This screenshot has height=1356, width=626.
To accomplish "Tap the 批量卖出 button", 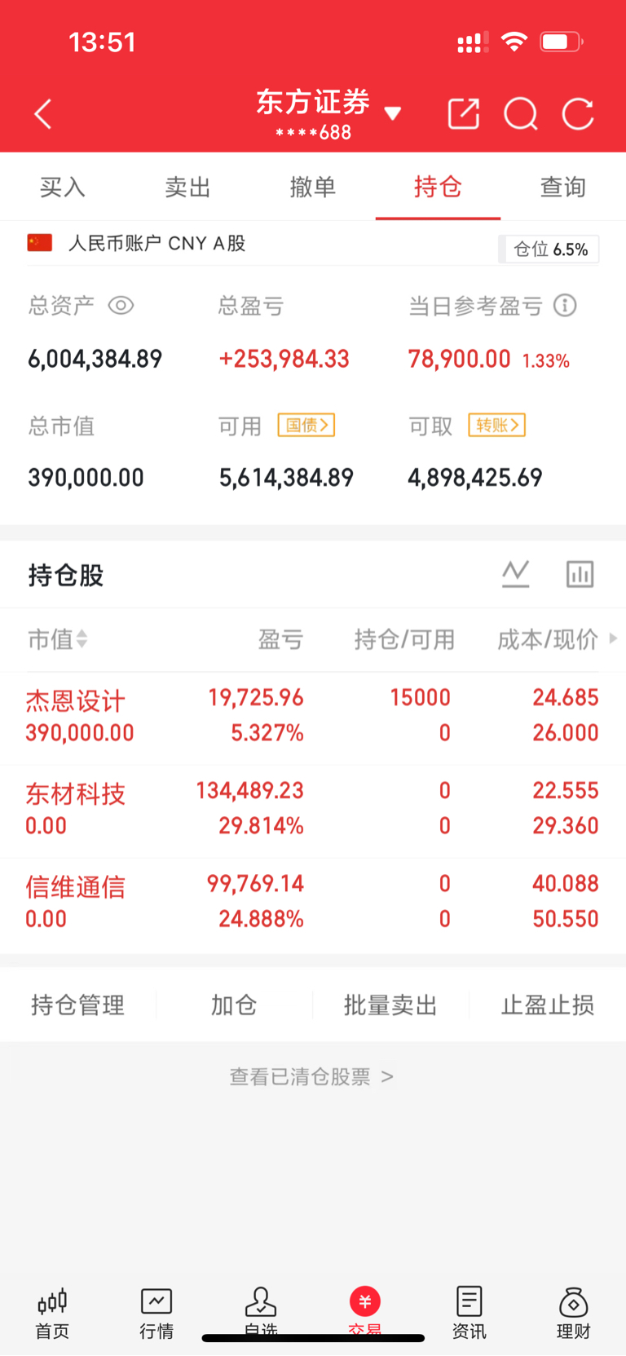I will click(x=390, y=1005).
